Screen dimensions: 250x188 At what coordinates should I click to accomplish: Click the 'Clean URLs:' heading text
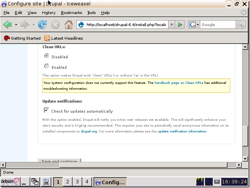54,47
